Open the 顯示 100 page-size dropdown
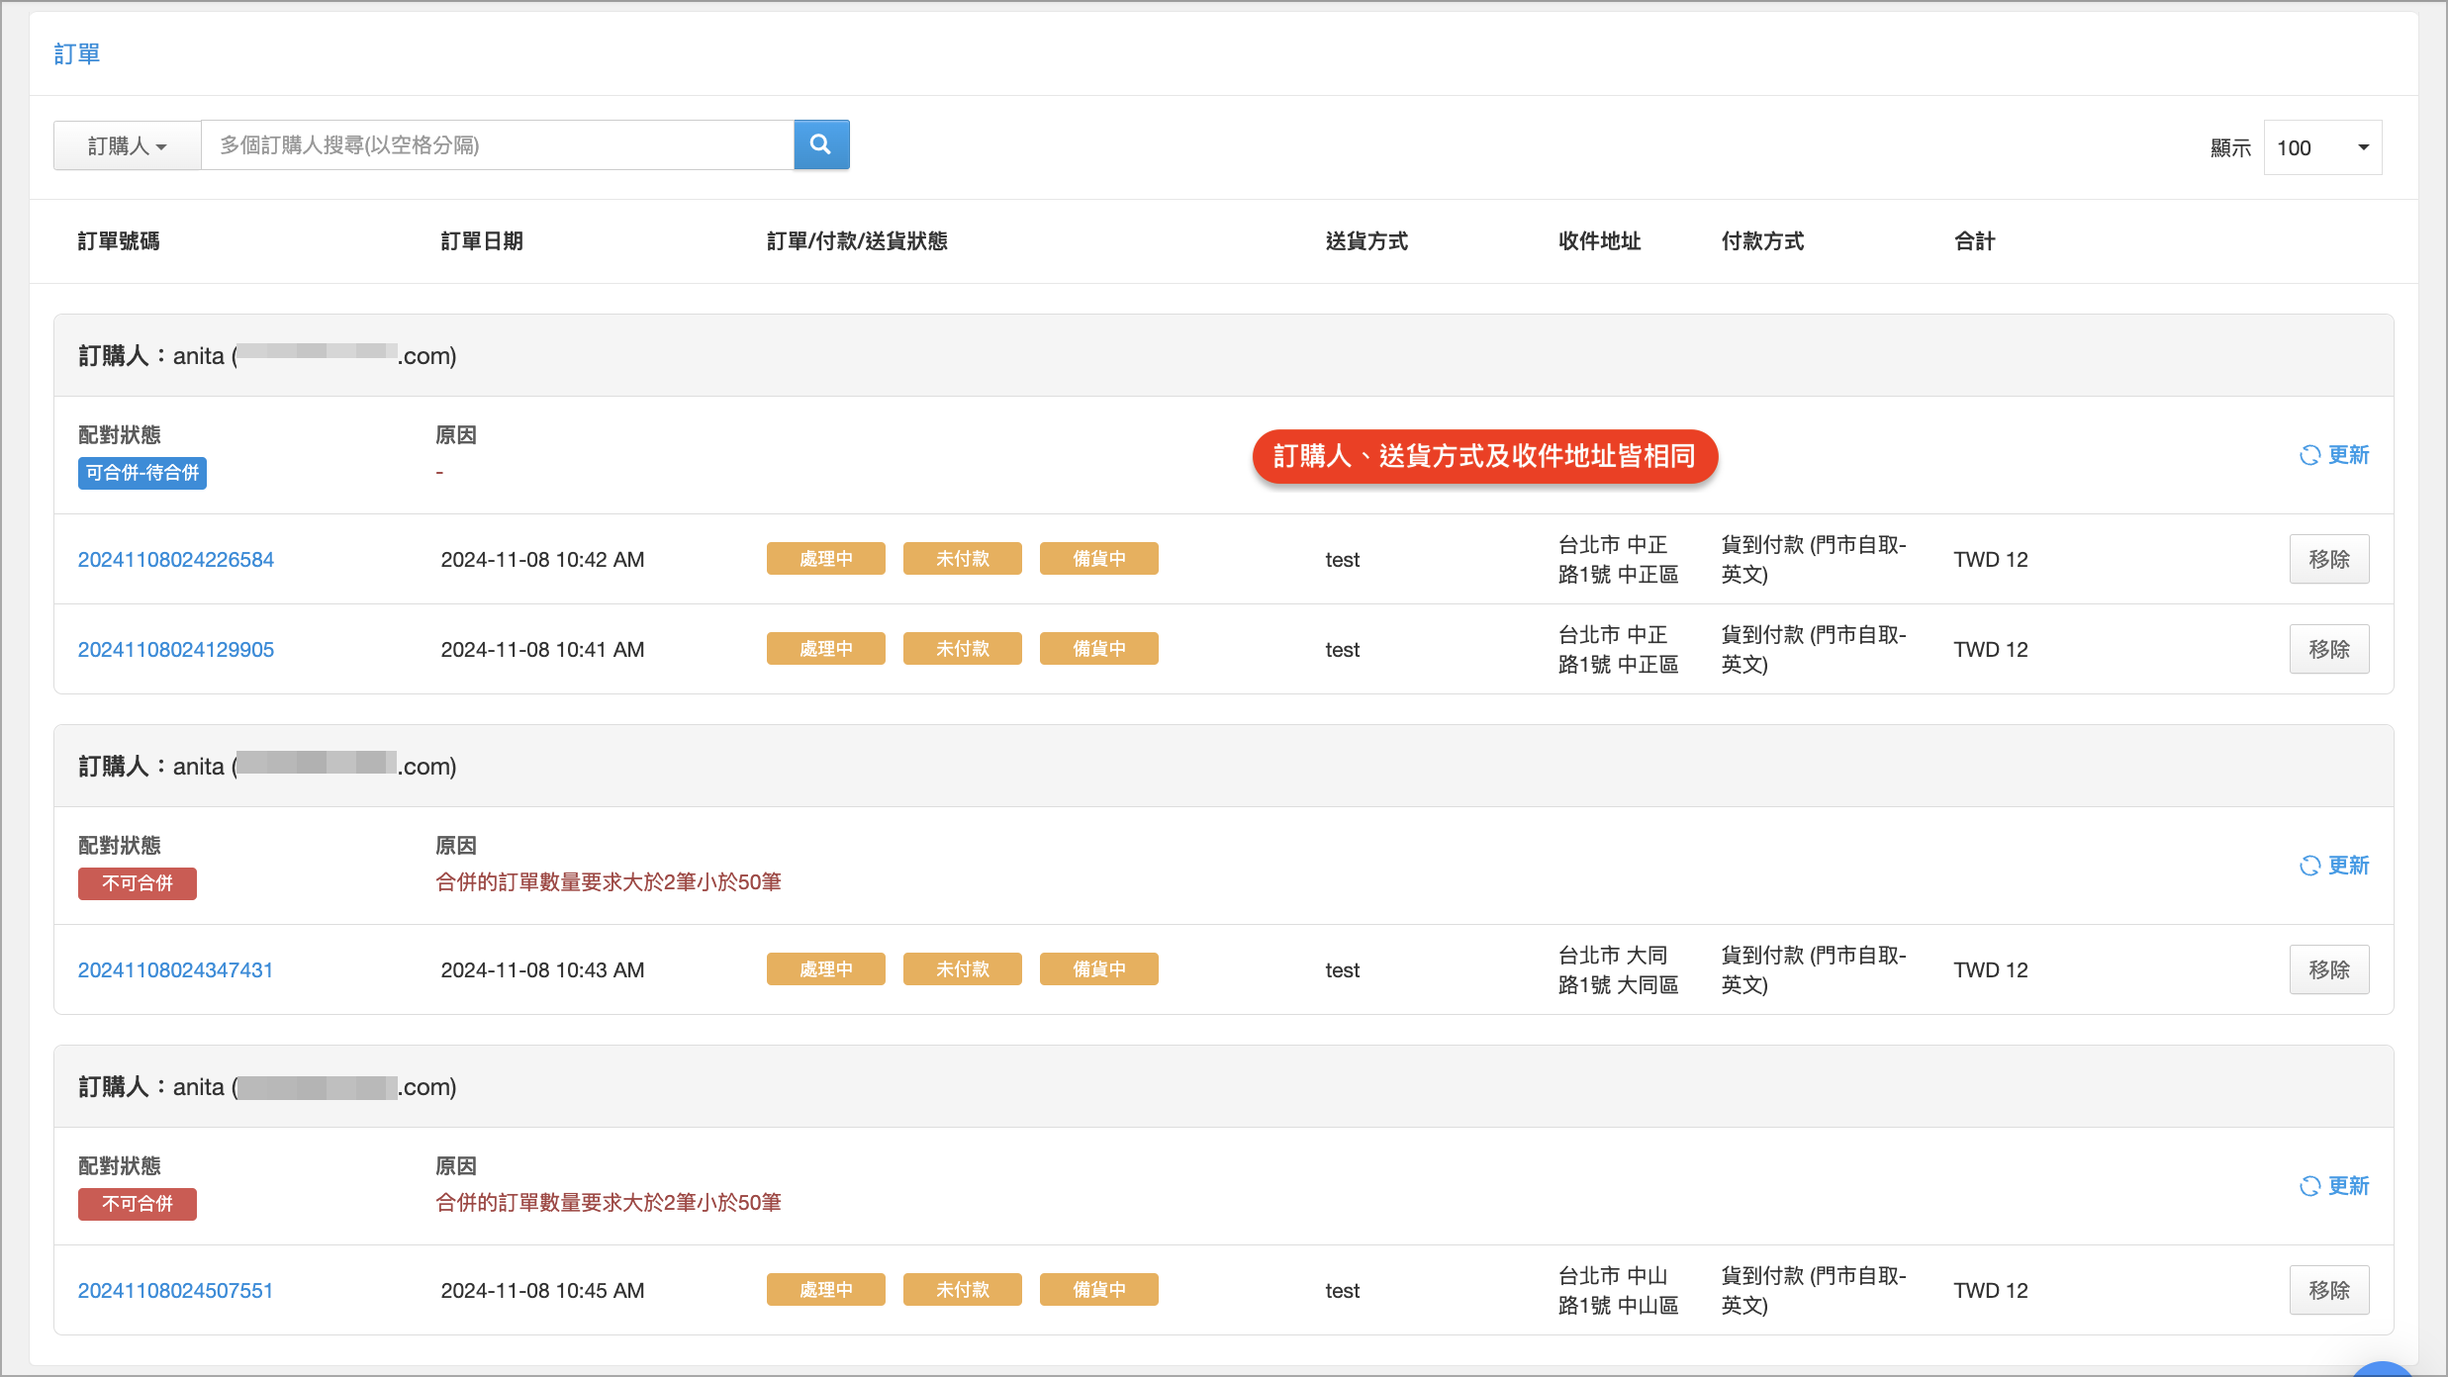The height and width of the screenshot is (1377, 2448). click(2322, 147)
